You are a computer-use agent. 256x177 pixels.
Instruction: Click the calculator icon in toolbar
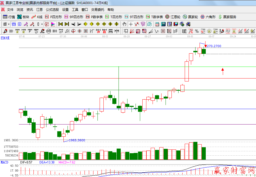[x=163, y=24]
